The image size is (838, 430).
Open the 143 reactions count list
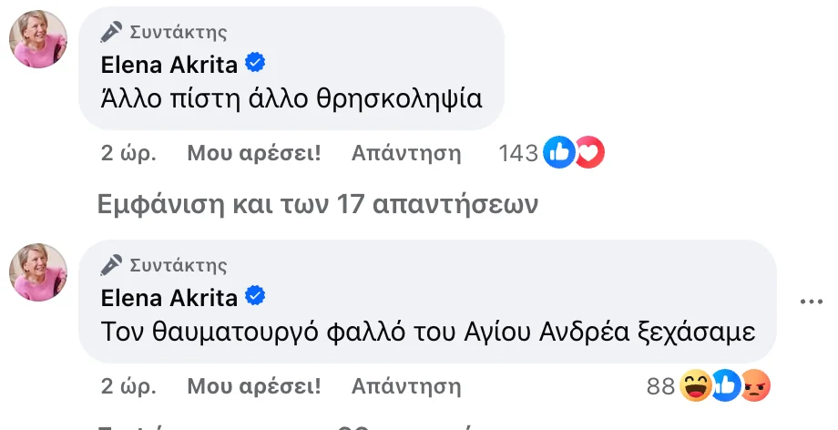coord(518,153)
